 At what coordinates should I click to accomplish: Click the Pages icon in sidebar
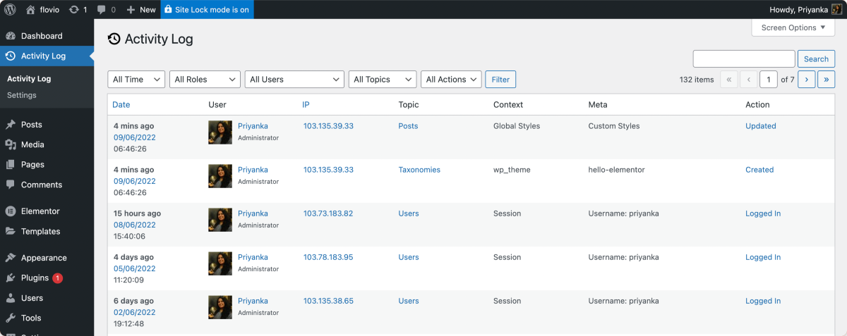(11, 165)
